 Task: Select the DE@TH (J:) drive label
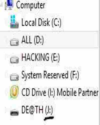(x=37, y=110)
